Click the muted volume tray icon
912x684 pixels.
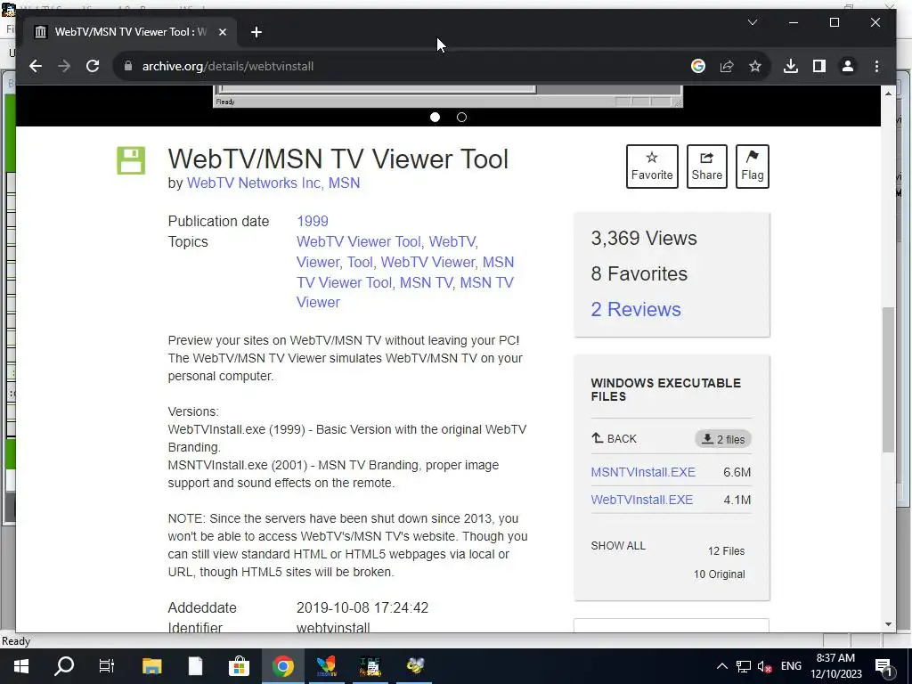click(765, 666)
